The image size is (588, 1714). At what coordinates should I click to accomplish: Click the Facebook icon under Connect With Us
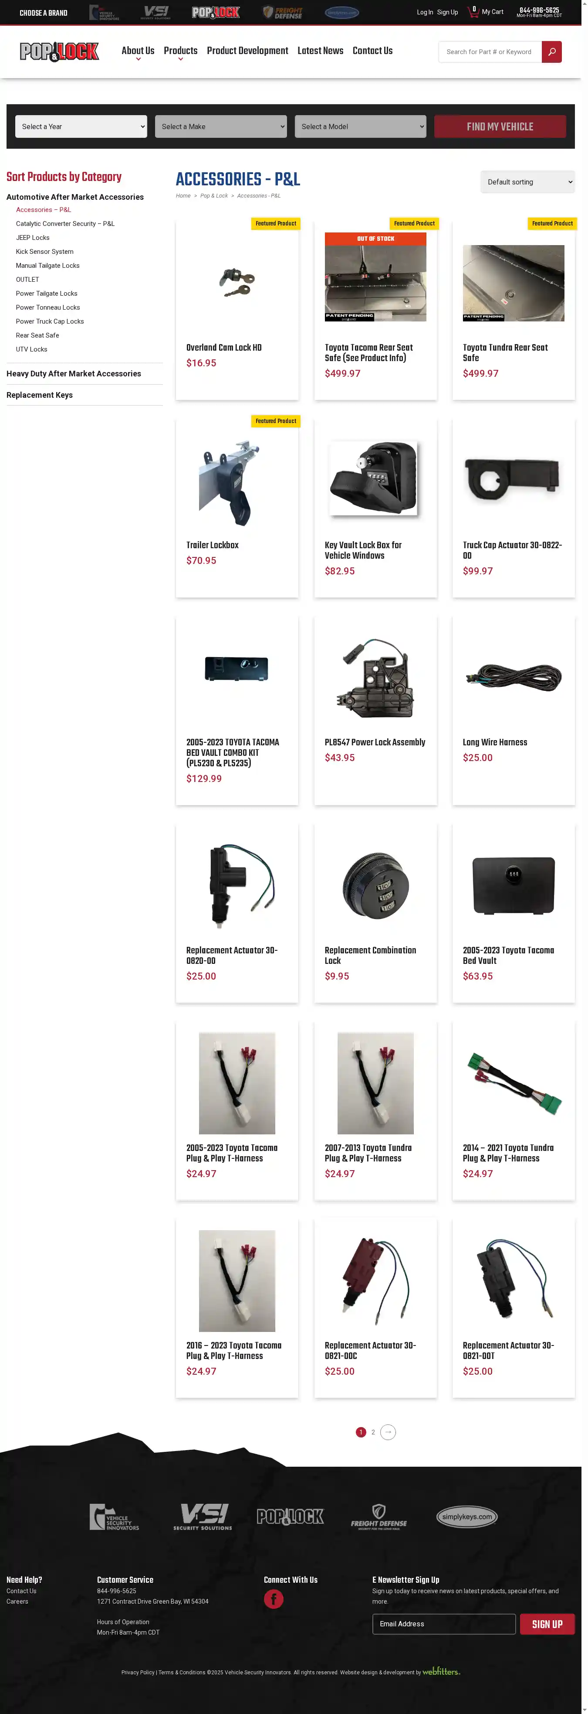(x=274, y=1599)
